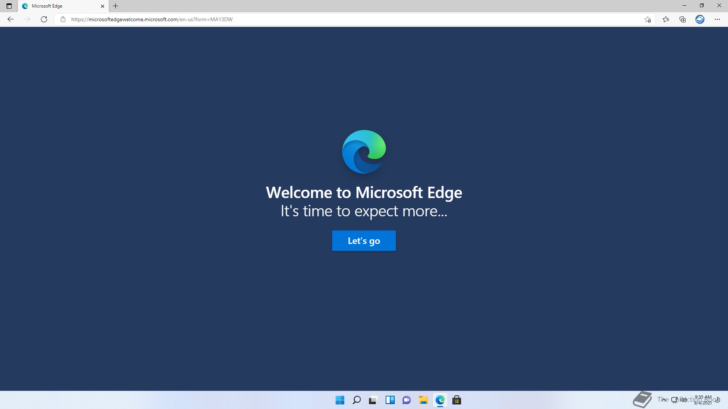
Task: Open Settings and more menu
Action: coord(717,19)
